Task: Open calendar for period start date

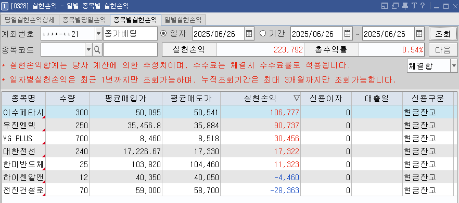Action: point(347,34)
